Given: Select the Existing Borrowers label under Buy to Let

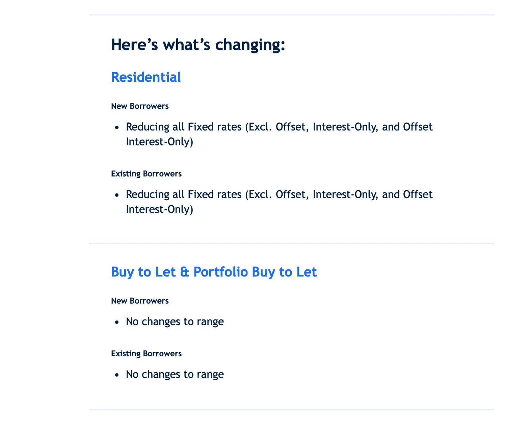Looking at the screenshot, I should pos(146,354).
